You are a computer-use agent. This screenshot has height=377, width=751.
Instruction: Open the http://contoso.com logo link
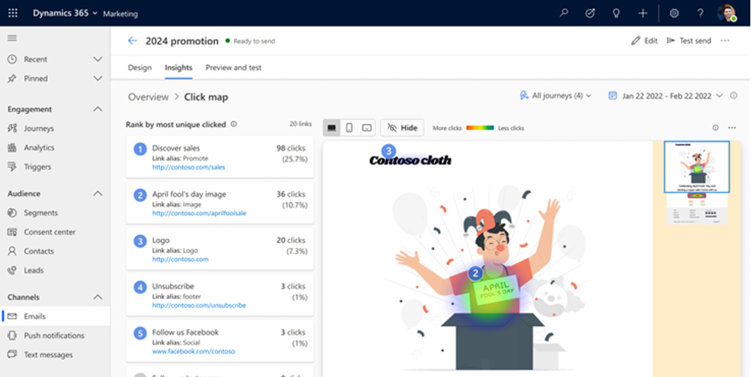[x=180, y=259]
